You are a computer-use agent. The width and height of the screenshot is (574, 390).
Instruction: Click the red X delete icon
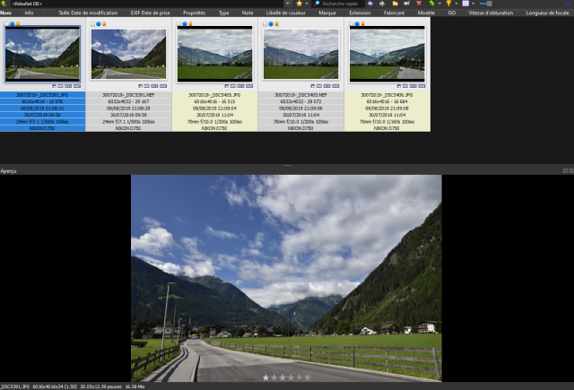[419, 4]
